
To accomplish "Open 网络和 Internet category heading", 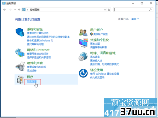I will pos(38,50).
